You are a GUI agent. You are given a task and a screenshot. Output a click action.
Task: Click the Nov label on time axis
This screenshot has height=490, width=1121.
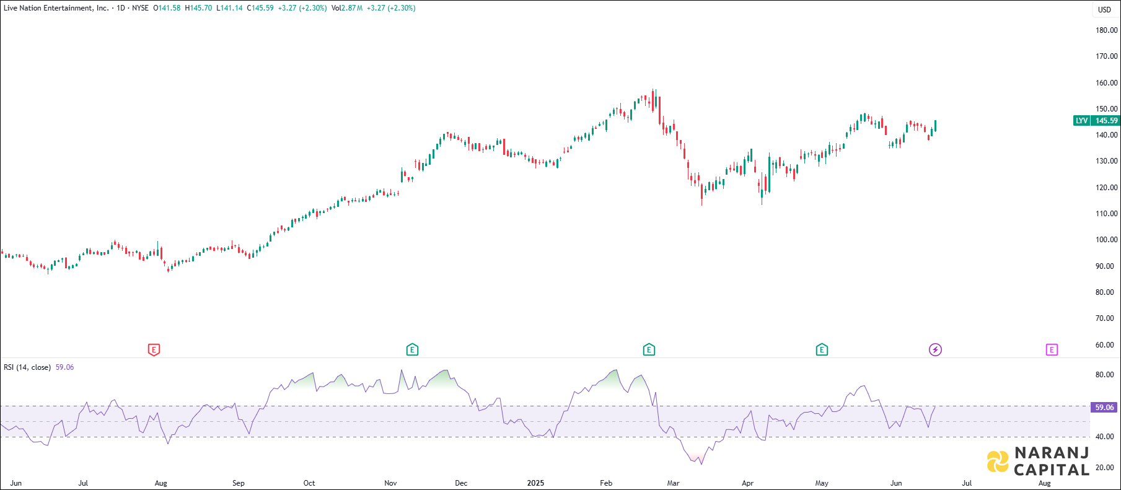[390, 483]
